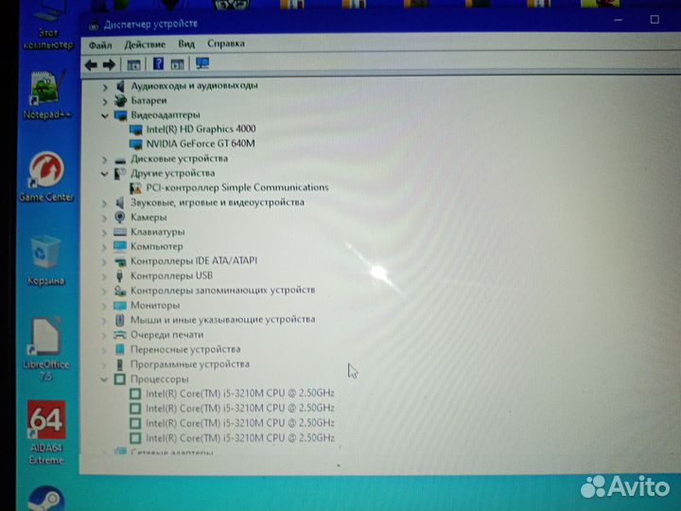The image size is (681, 511).
Task: Maximize the Диспетчер устройств window
Action: click(x=655, y=20)
